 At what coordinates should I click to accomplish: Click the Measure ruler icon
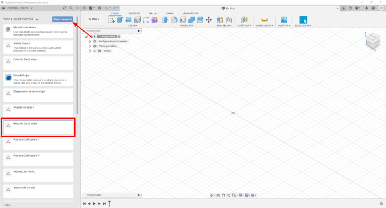[265, 20]
